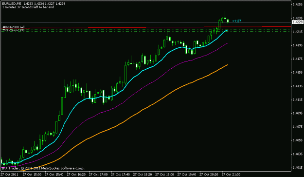Click the '27 Oct 16:20' time axis label
The image size is (304, 177).
pyautogui.click(x=76, y=175)
